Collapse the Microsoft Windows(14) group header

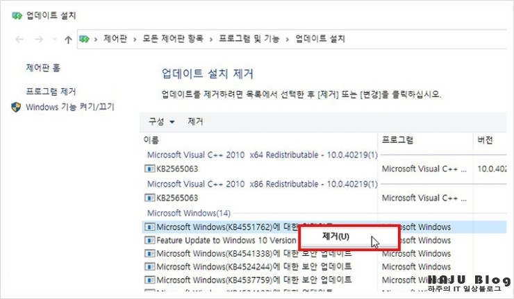[189, 213]
